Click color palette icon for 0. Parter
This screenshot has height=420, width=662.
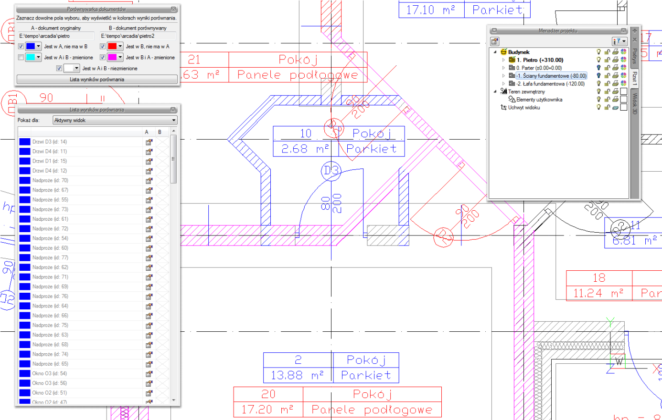pyautogui.click(x=623, y=68)
